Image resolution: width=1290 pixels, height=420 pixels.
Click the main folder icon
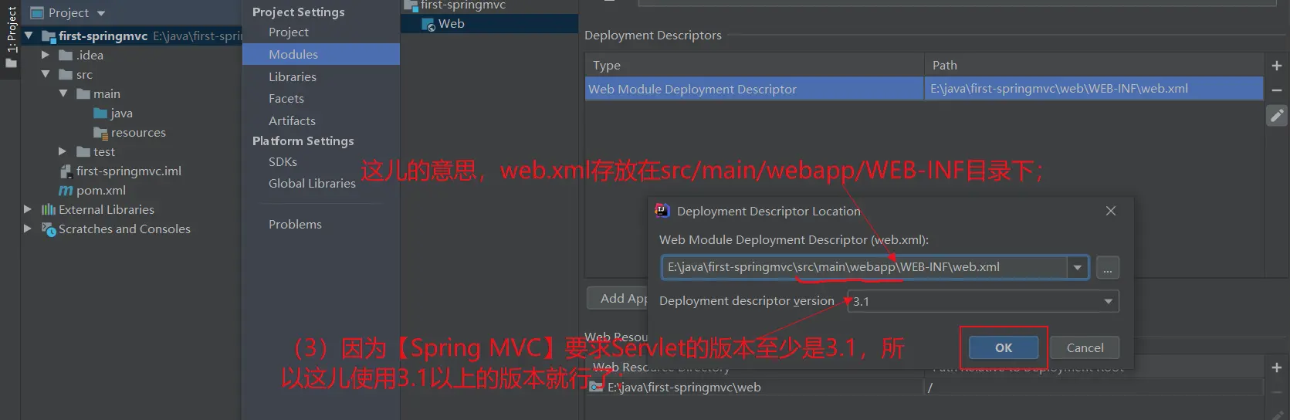[84, 94]
